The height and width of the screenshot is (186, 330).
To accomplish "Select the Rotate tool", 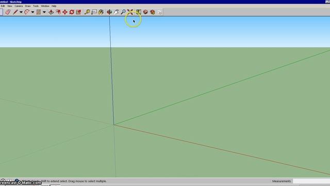I will point(72,12).
